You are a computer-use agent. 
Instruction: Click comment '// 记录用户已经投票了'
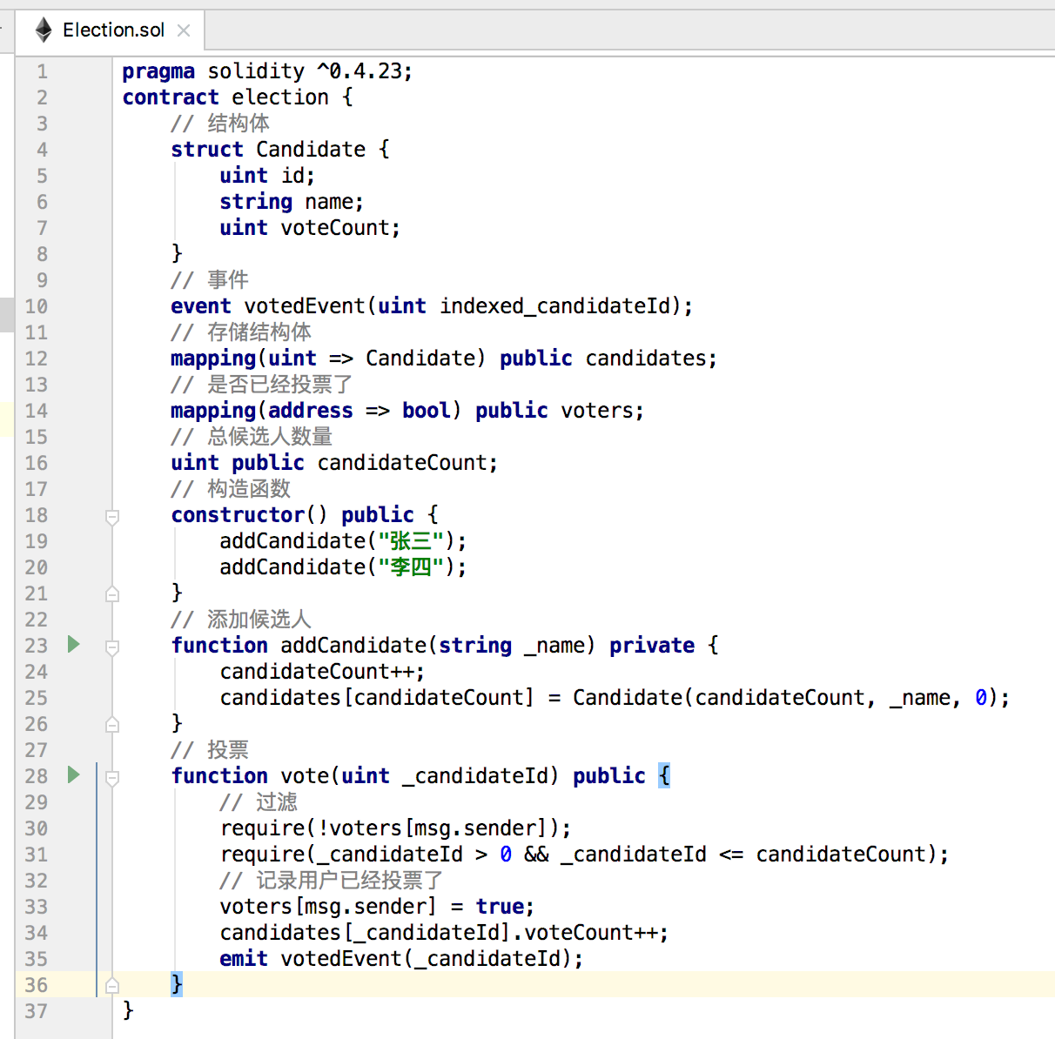point(332,881)
